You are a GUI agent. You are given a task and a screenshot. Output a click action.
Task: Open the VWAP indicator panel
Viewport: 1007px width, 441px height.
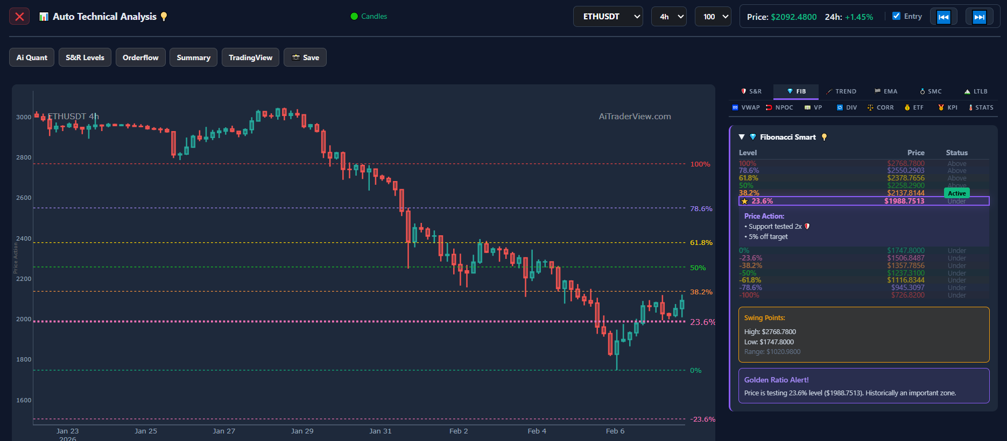coord(746,108)
